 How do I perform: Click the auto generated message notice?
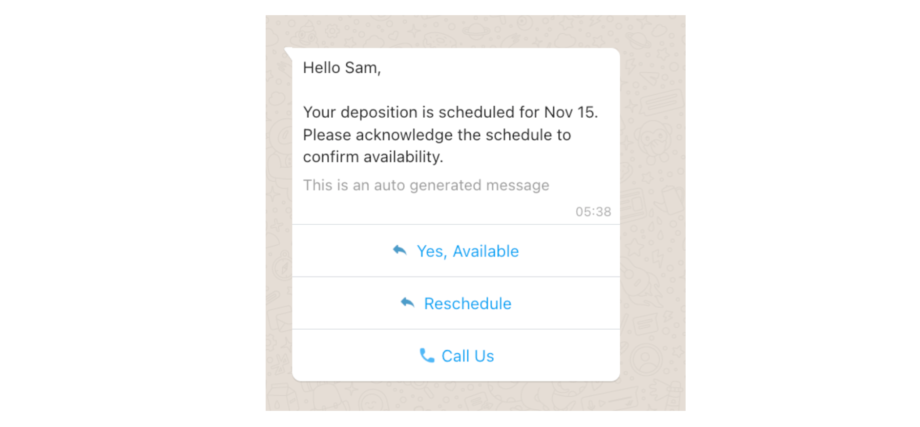426,185
